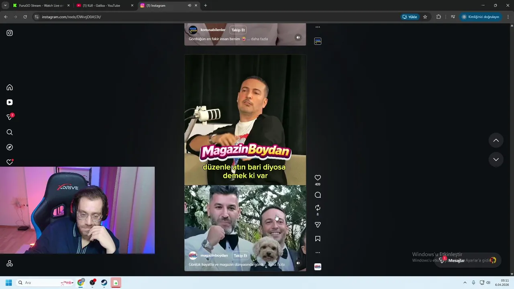Bookmark this page with the star

[425, 17]
